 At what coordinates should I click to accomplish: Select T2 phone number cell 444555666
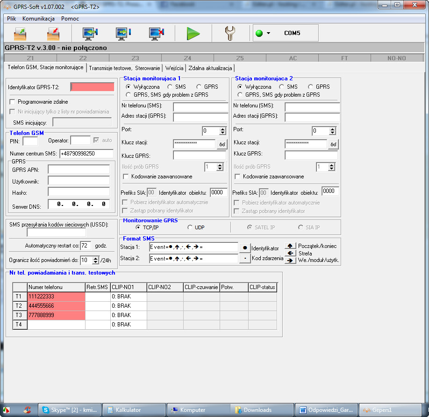(x=57, y=306)
